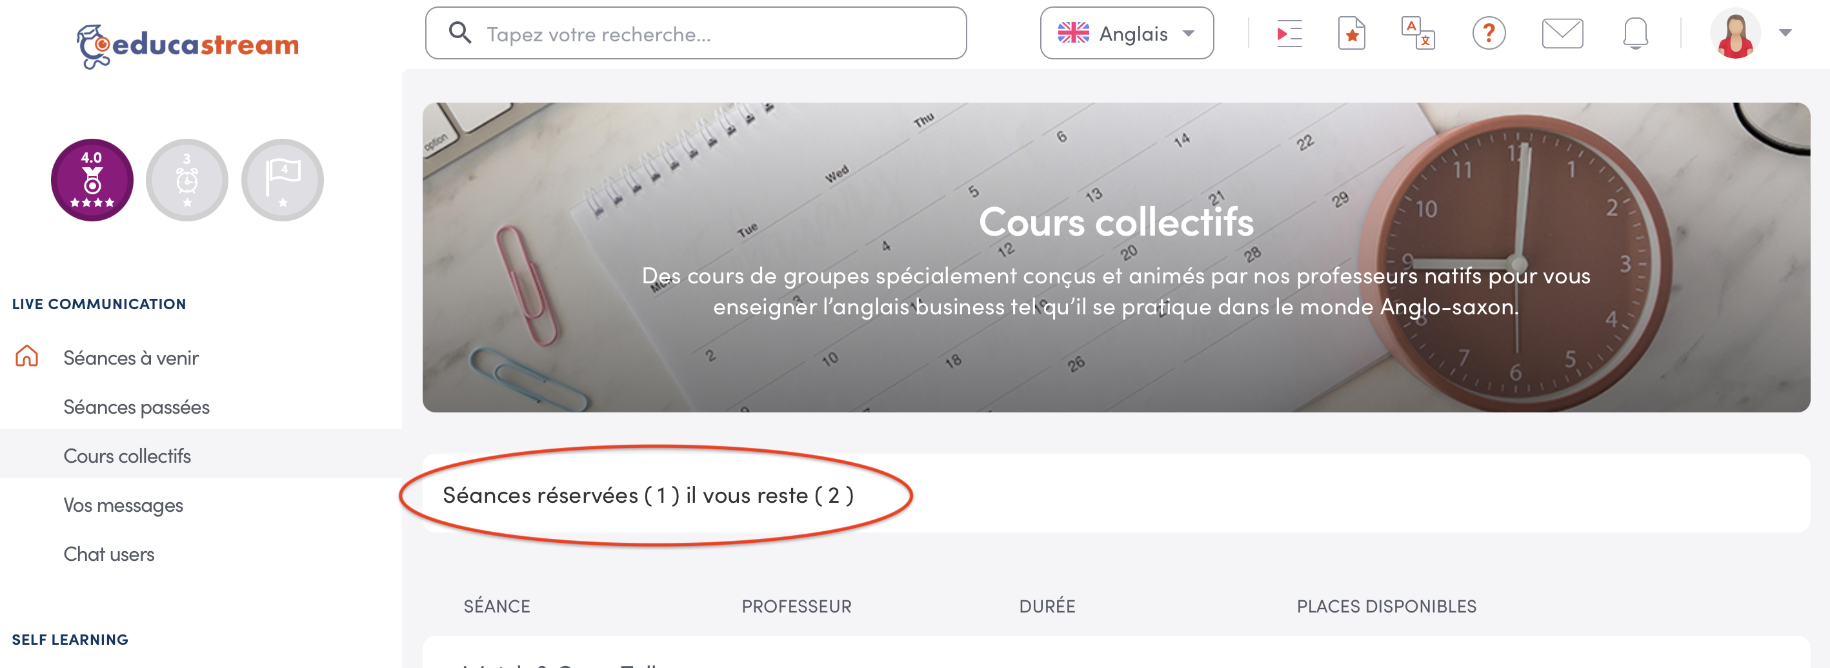
Task: Check notifications via the bell icon
Action: pos(1634,33)
